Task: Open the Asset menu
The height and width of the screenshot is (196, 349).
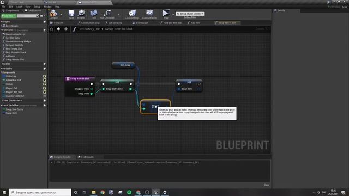Action: 19,7
